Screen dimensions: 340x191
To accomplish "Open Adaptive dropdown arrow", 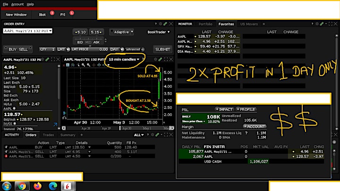I will 132,32.
